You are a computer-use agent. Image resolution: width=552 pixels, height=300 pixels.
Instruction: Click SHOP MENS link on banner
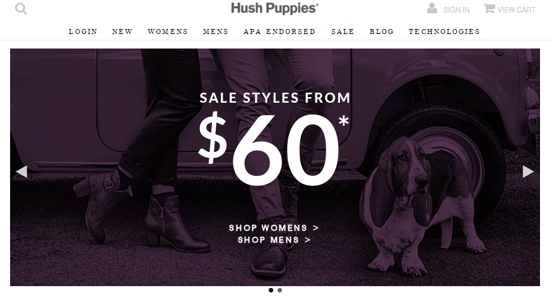coord(274,240)
